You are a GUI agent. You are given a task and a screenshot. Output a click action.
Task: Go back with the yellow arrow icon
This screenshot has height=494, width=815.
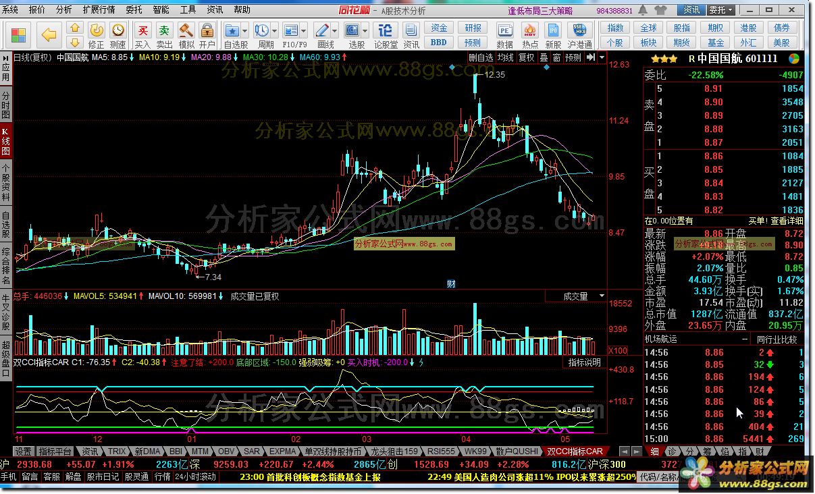pyautogui.click(x=49, y=34)
